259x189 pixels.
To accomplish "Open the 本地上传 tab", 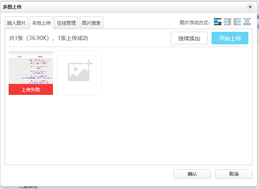I will click(41, 23).
